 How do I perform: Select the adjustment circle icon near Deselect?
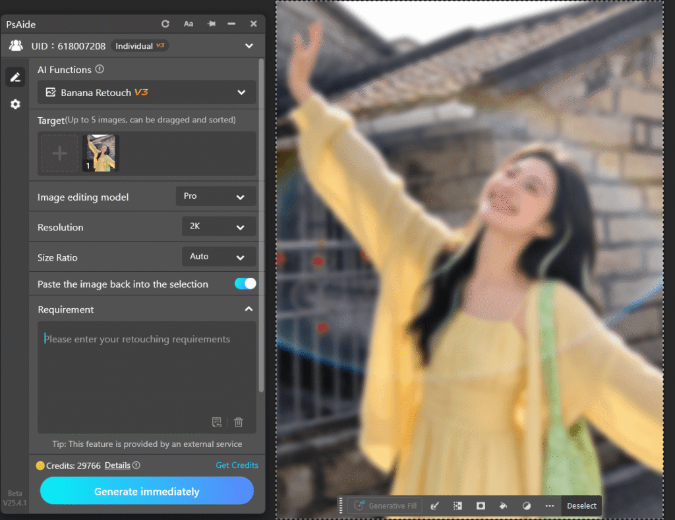click(x=526, y=506)
